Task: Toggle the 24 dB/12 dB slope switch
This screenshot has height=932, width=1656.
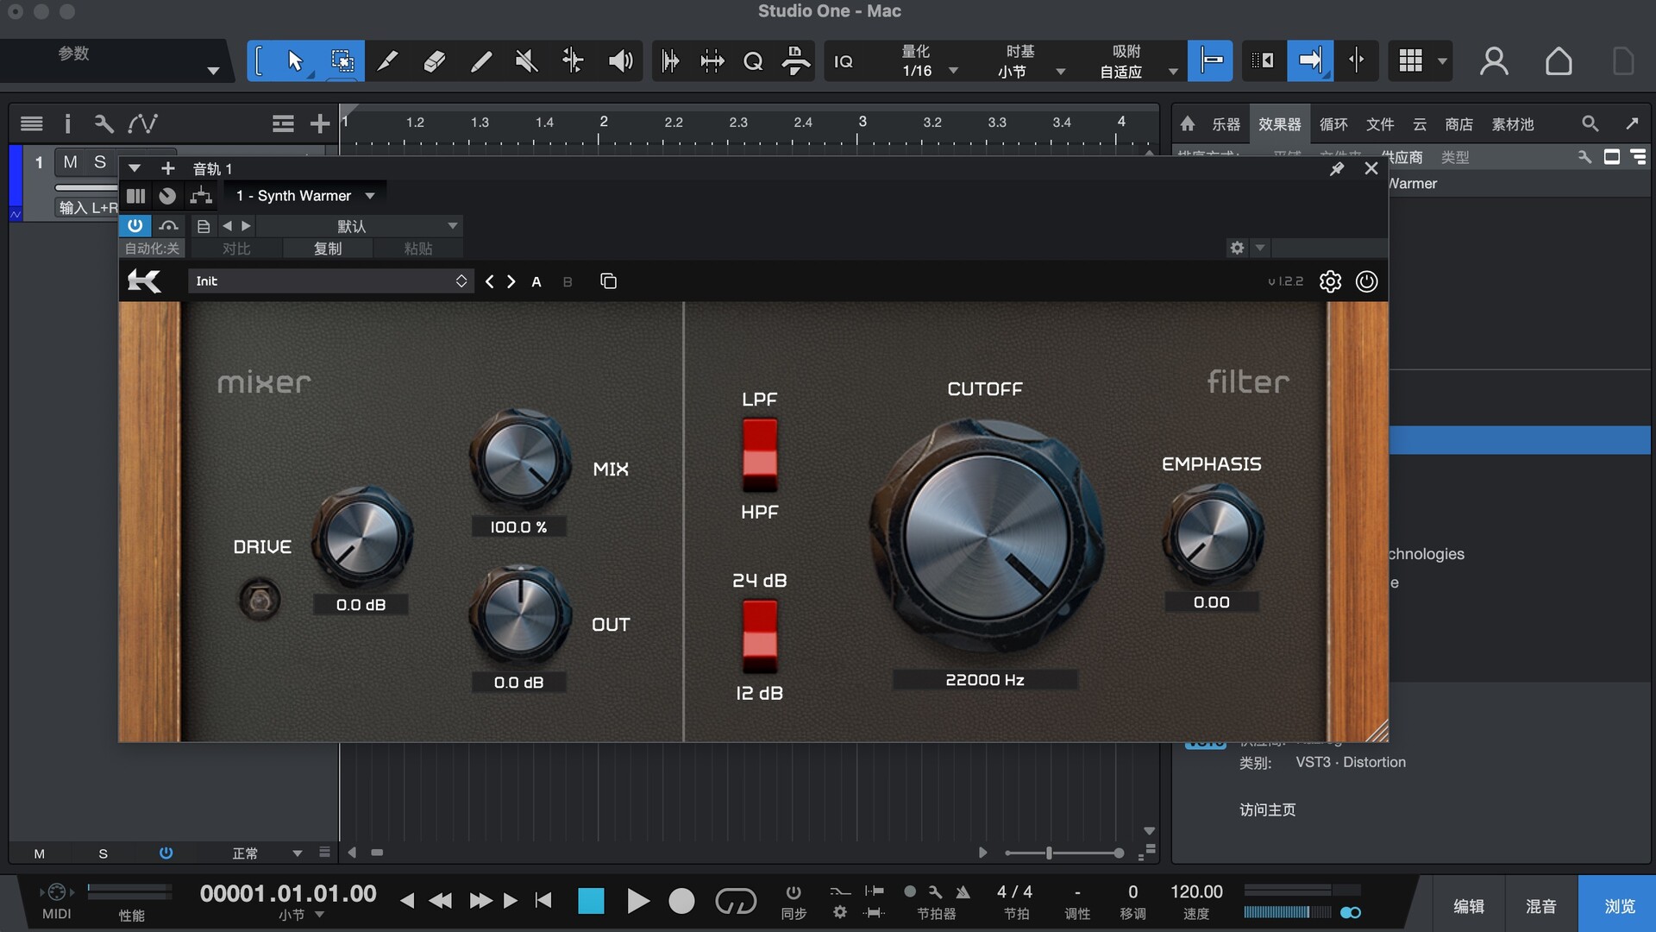Action: click(760, 636)
